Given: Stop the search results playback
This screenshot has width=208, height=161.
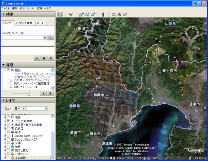Looking at the screenshot, I should click(x=44, y=58).
